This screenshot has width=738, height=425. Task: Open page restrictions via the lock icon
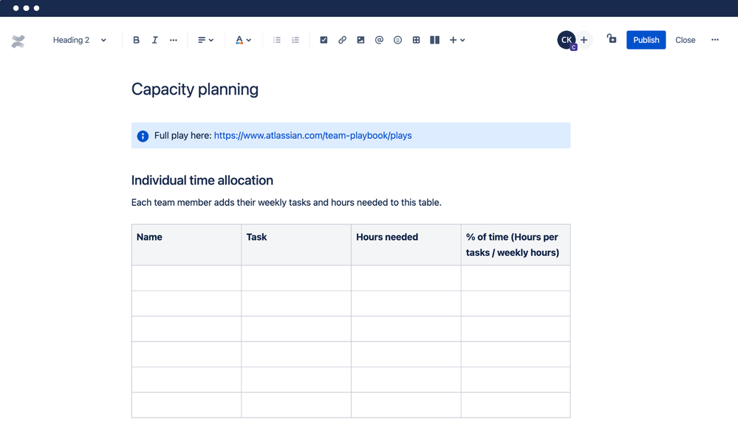tap(611, 40)
